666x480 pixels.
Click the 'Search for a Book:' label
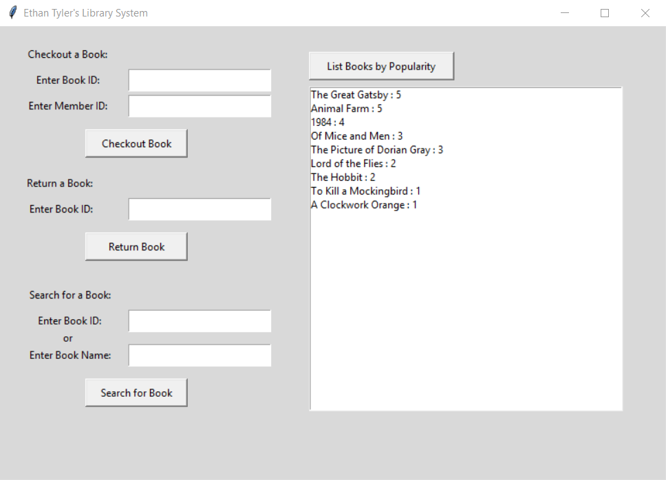[70, 295]
